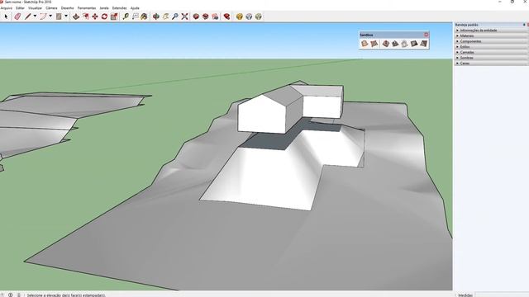Activate the Pan hand tool
Screen dimensions: 529x297
pos(165,16)
